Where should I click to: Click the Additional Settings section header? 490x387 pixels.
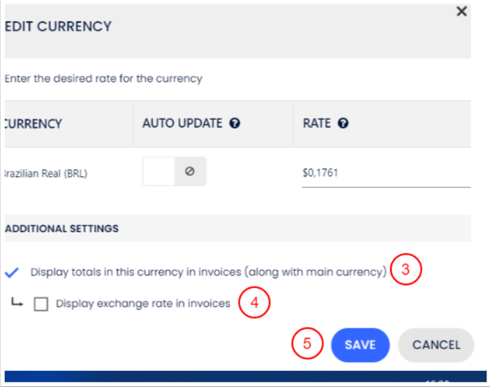(x=61, y=228)
